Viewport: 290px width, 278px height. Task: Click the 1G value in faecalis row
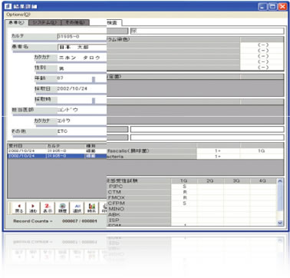click(x=261, y=151)
